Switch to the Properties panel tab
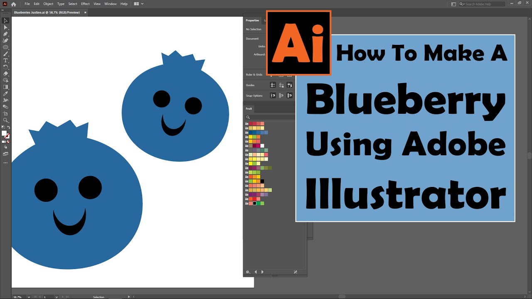Image resolution: width=532 pixels, height=299 pixels. (252, 20)
